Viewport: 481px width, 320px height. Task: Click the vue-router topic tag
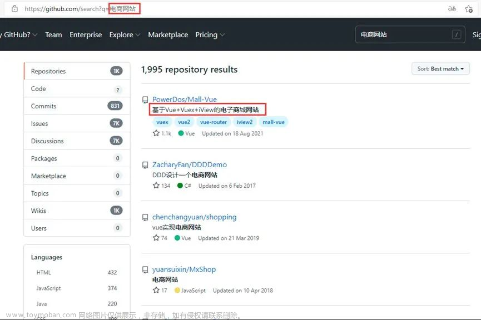[x=214, y=122]
